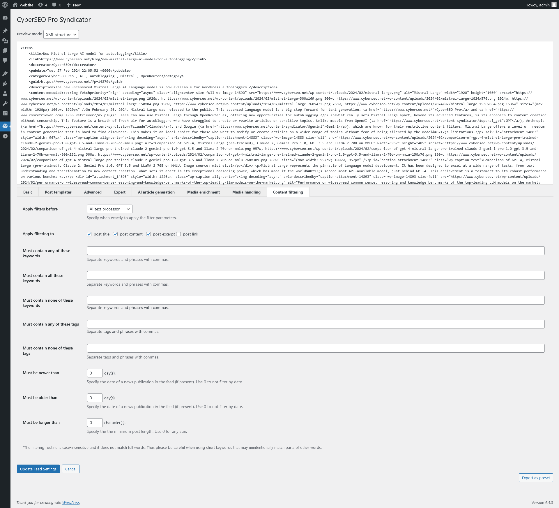This screenshot has height=508, width=559.
Task: Focus the Must contain none of these keywords field
Action: 316,300
